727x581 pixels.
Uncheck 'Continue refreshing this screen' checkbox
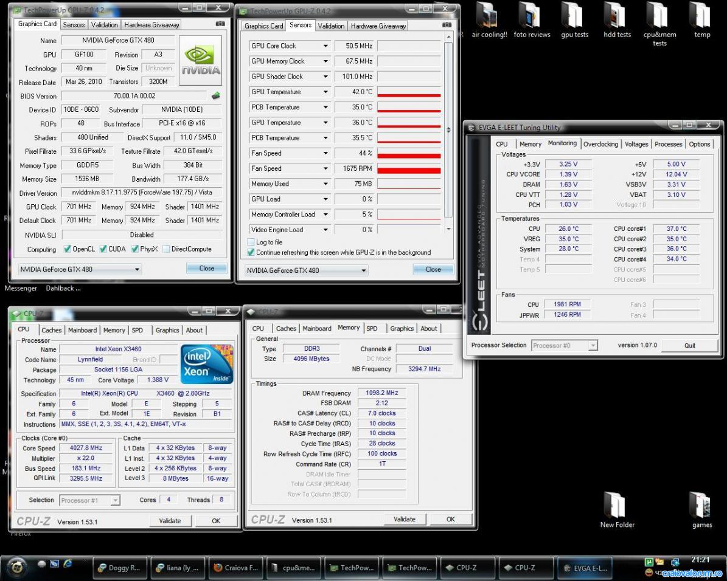pyautogui.click(x=251, y=252)
